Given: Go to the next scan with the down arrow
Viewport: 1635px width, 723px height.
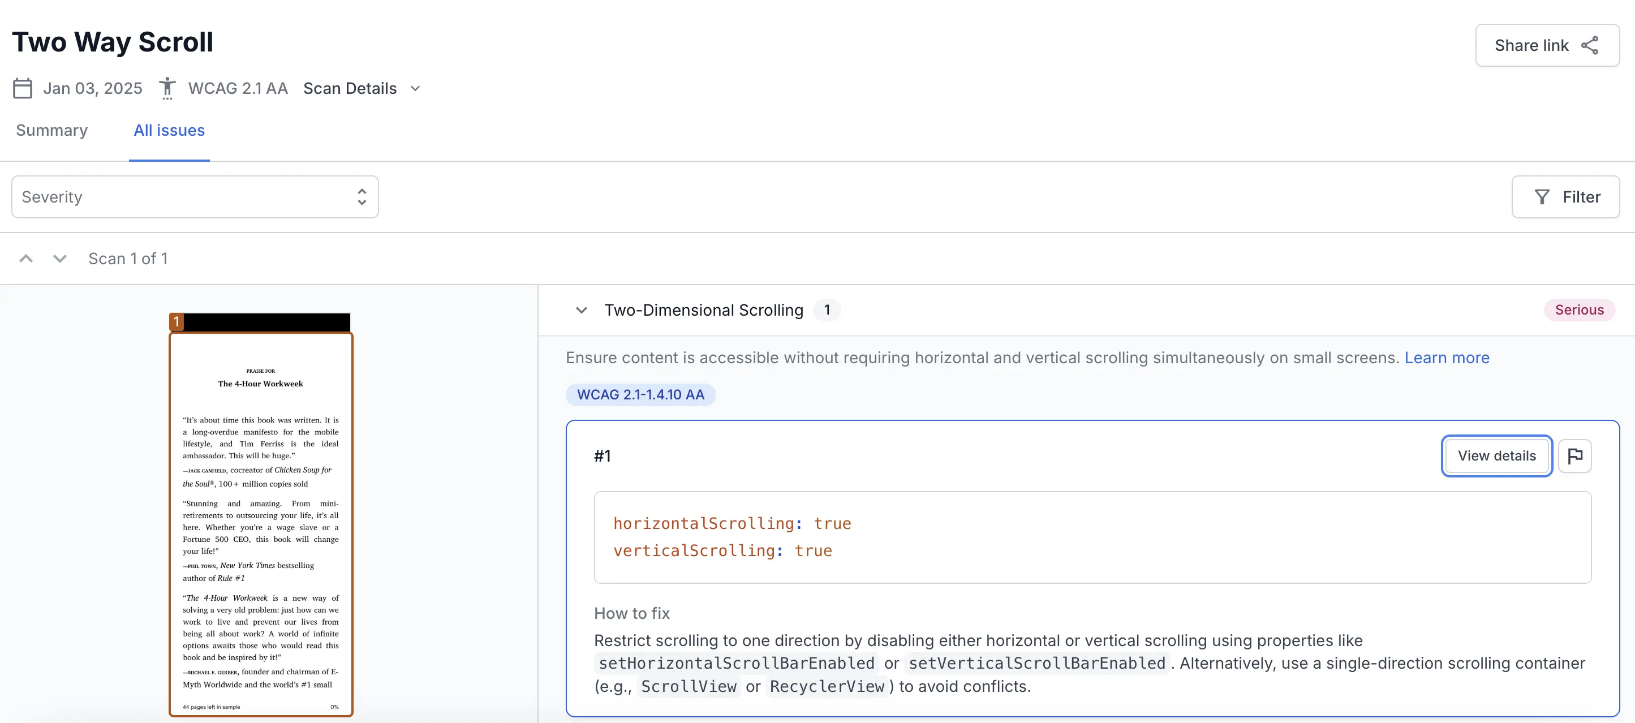Looking at the screenshot, I should click(x=59, y=259).
